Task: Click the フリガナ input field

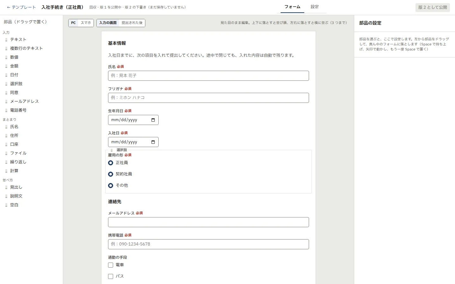Action: tap(209, 98)
